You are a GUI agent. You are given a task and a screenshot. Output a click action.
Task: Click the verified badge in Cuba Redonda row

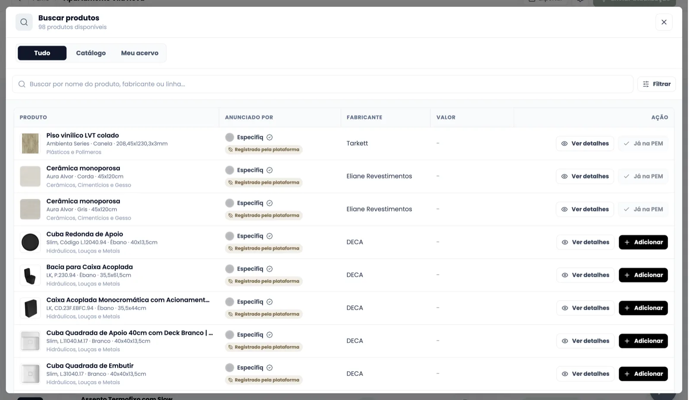(270, 236)
